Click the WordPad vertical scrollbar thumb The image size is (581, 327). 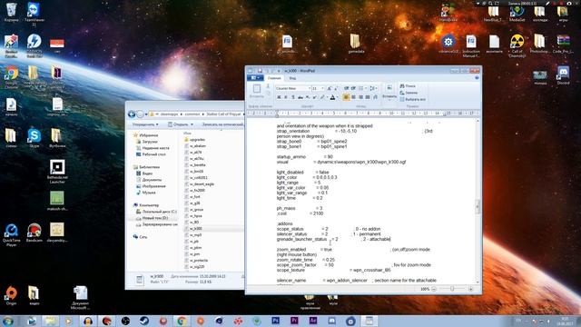click(478, 206)
